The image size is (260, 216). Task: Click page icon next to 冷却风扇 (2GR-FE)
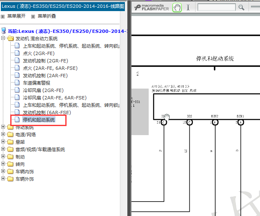[x=17, y=90]
